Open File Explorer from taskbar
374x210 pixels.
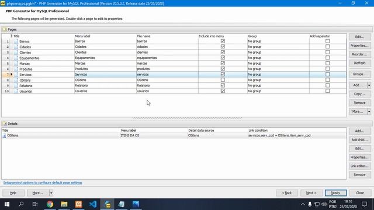64,204
